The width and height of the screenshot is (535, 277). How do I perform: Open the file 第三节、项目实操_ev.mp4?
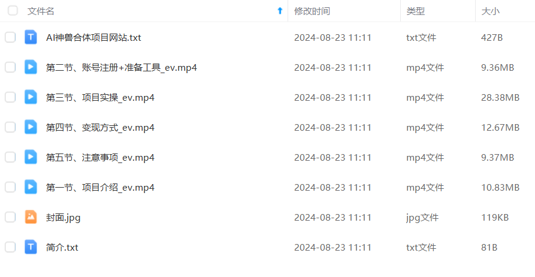pos(100,98)
